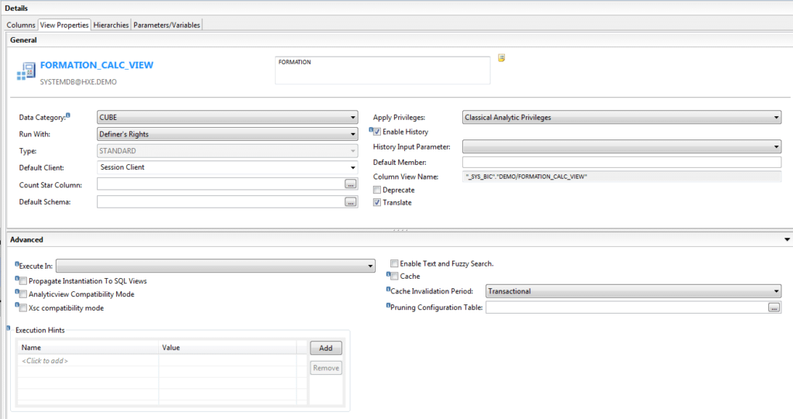Click the info icon before Execute In
The image size is (793, 419).
16,265
